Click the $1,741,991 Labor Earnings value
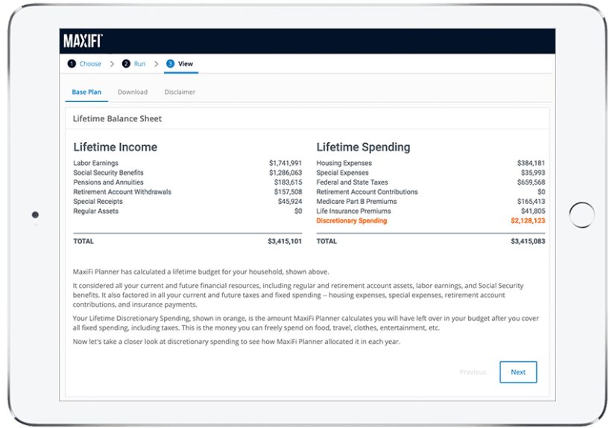Viewport: 615px width, 428px height. point(286,163)
